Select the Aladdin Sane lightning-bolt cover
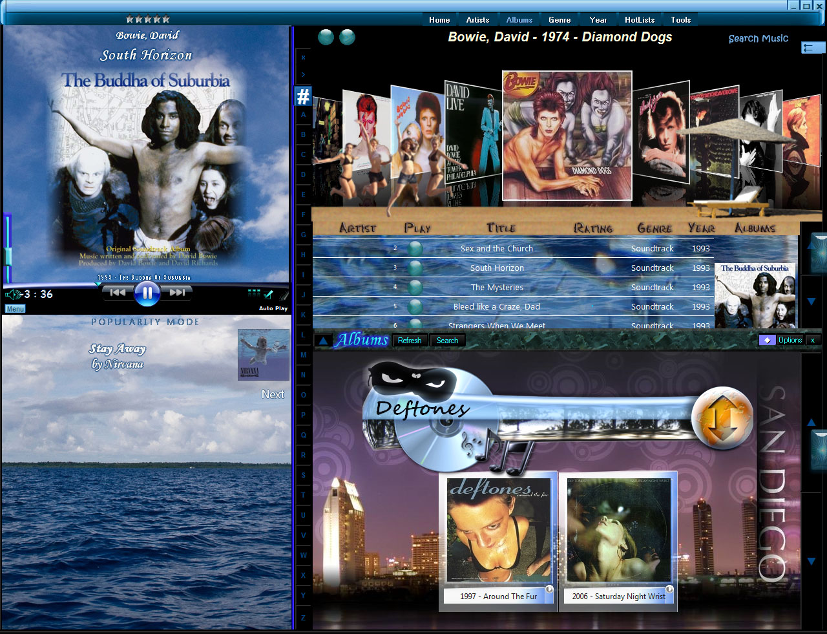 (366, 129)
